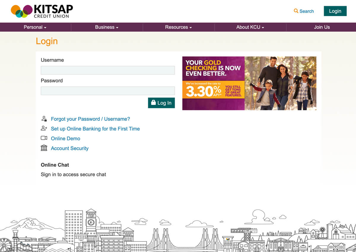Click Search in the top header
This screenshot has height=252, width=356.
[x=306, y=11]
